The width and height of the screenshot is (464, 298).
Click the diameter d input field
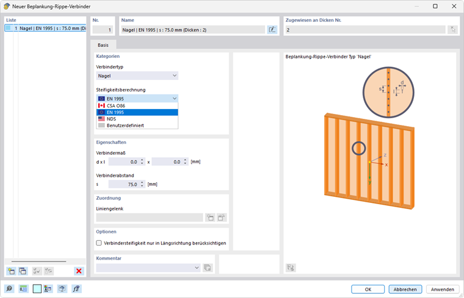(x=124, y=161)
